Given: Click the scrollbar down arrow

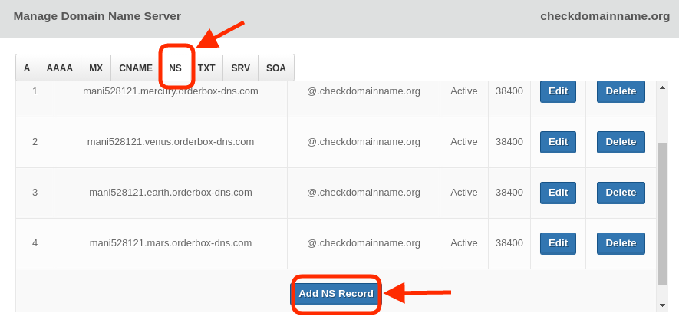Looking at the screenshot, I should (x=662, y=305).
